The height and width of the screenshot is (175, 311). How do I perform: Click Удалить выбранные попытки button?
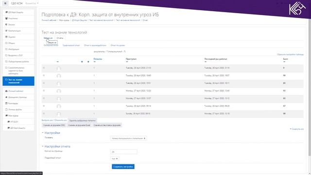pyautogui.click(x=82, y=121)
